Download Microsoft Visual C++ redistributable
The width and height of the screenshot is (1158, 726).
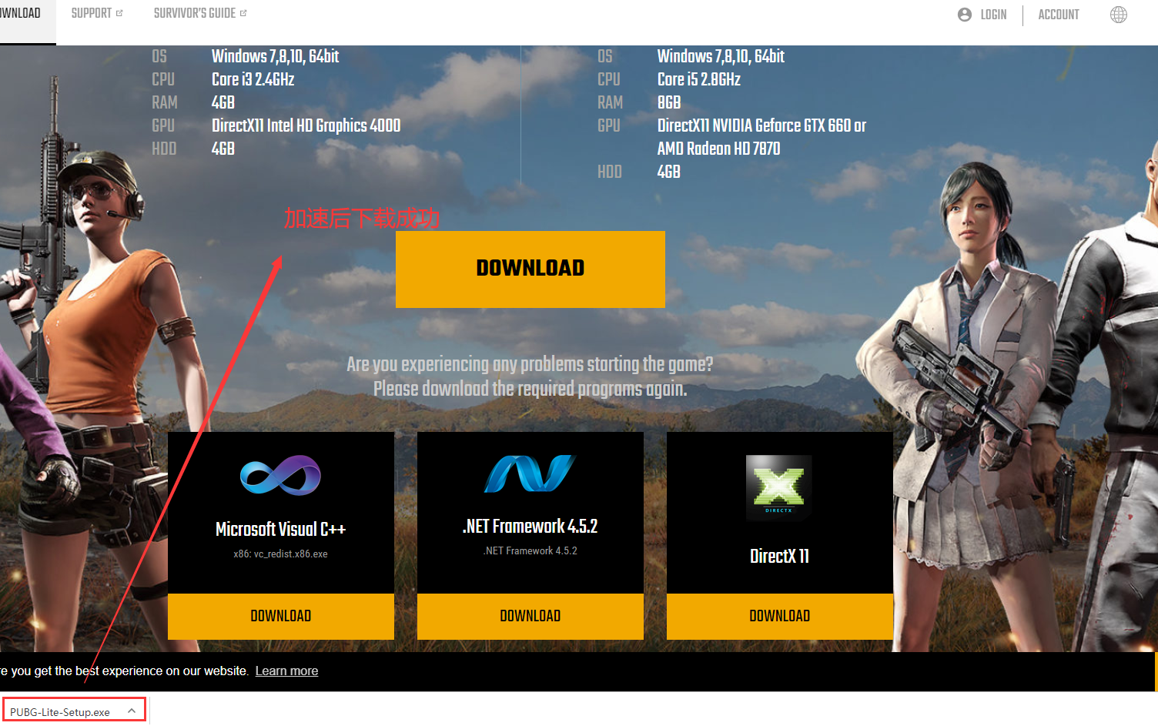pyautogui.click(x=280, y=616)
